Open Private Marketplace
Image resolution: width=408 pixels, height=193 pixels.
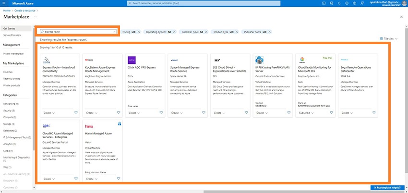tap(13, 54)
